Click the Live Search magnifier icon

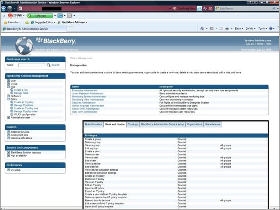point(273,8)
